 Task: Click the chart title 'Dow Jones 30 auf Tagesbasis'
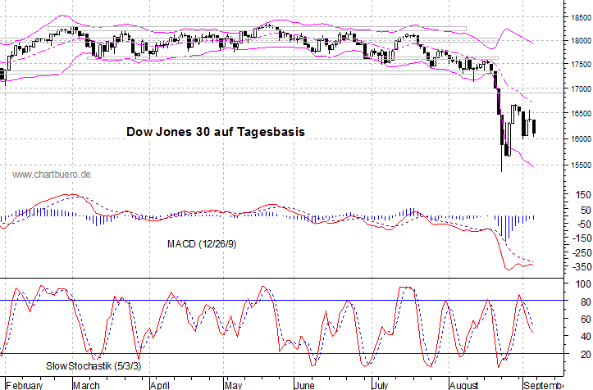[216, 132]
